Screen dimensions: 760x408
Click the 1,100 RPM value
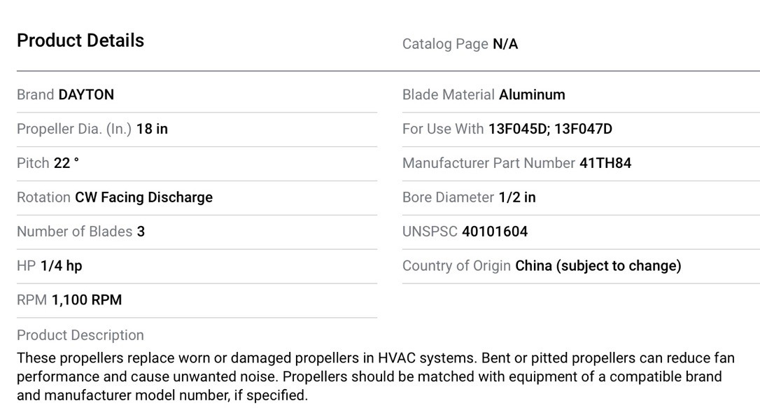click(87, 300)
